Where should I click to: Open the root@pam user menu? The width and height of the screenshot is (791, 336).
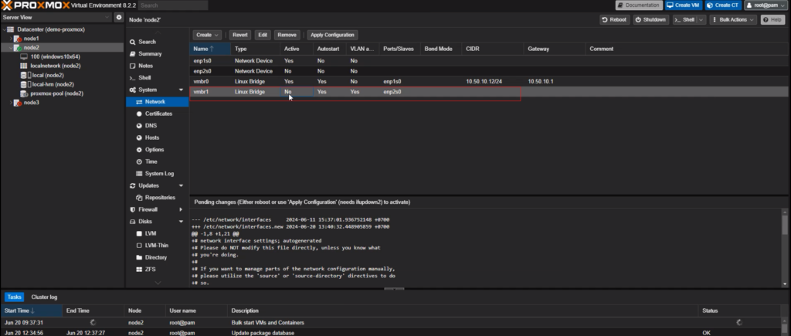(766, 5)
